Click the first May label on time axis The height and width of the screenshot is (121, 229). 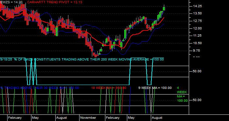point(35,118)
